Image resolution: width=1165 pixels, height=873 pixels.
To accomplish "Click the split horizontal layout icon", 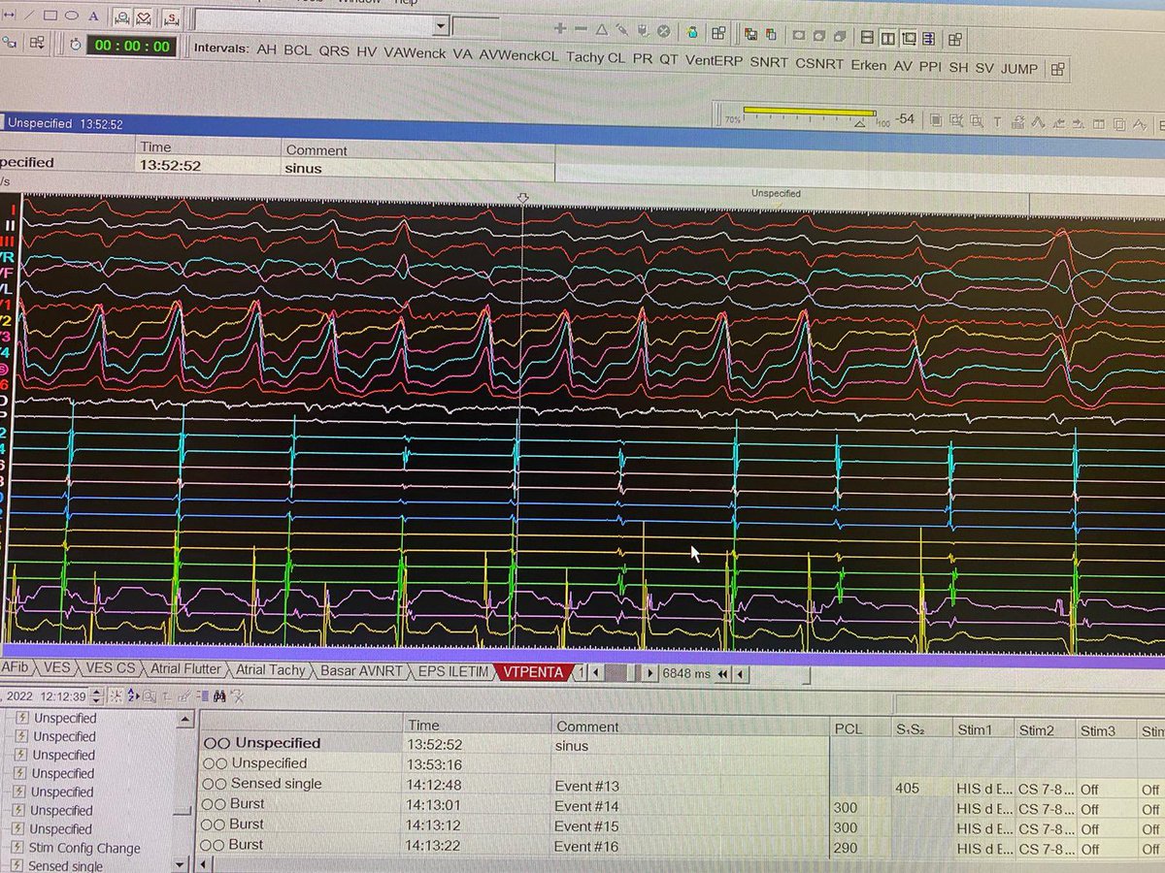I will (x=867, y=38).
